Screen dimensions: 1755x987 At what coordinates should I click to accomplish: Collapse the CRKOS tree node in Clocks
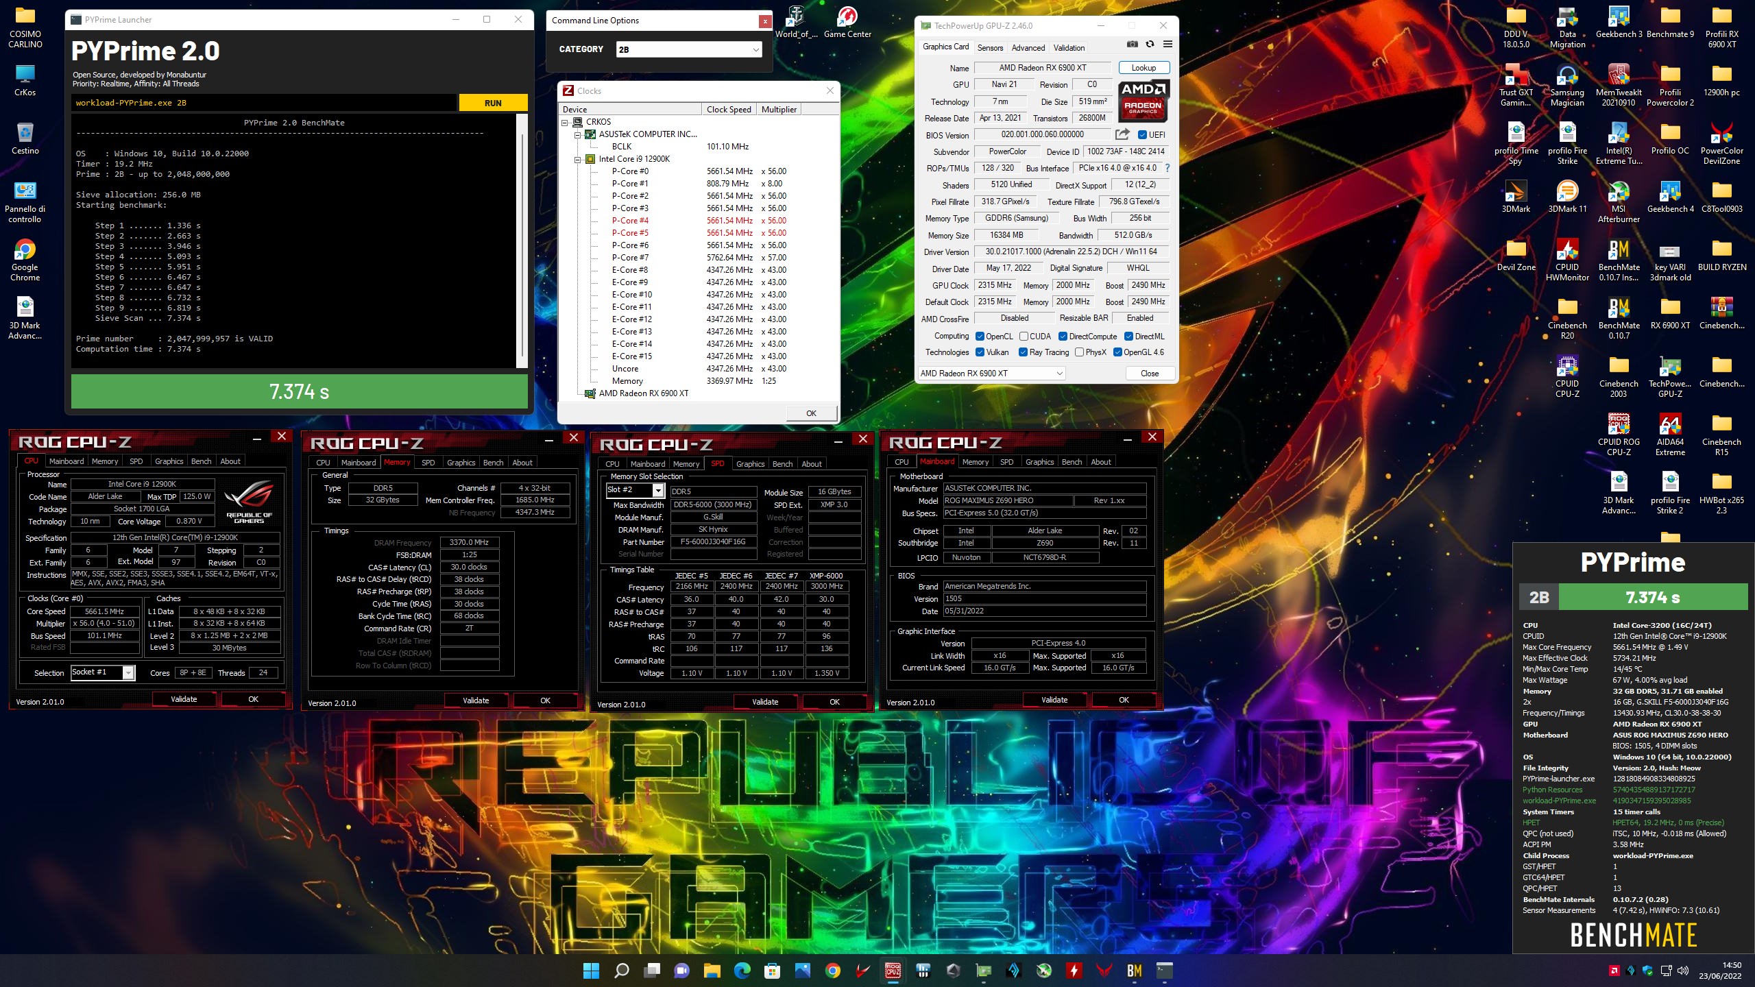tap(565, 122)
